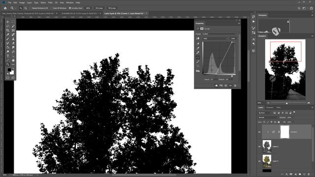
Task: Hide the Layer 0 visibility eye
Action: pos(259,161)
